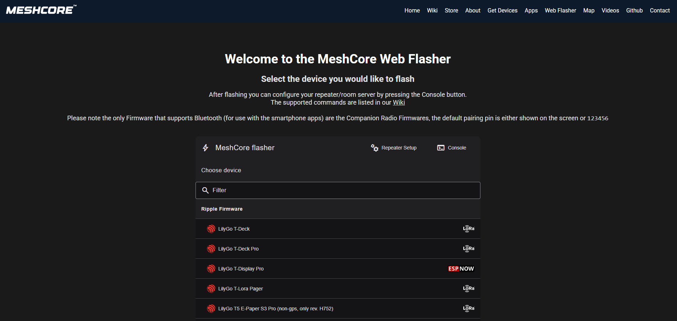Click the magnifier icon in Filter box
Image resolution: width=677 pixels, height=321 pixels.
[x=205, y=190]
